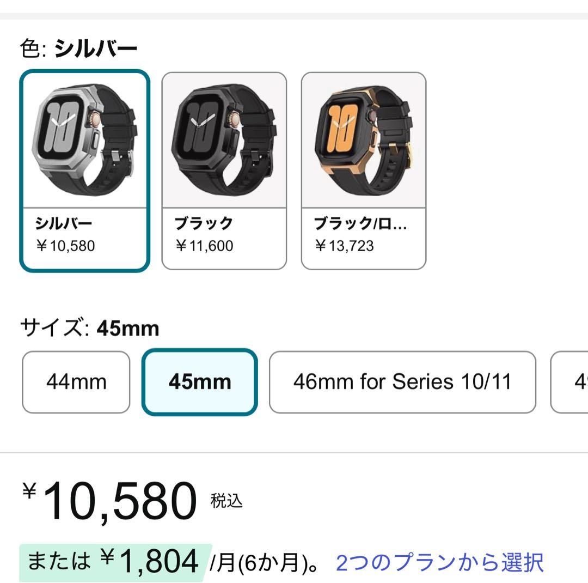Choose 46mm for Series 10/11 size
The image size is (588, 583).
coord(402,382)
